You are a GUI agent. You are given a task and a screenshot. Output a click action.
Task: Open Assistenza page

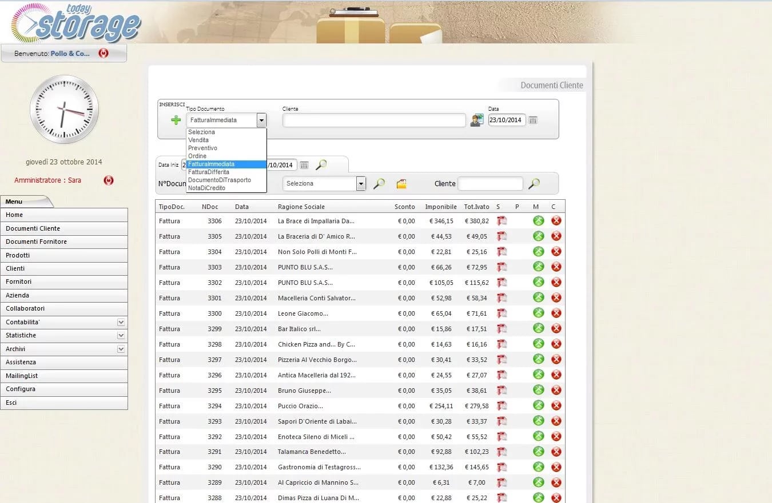pos(64,362)
